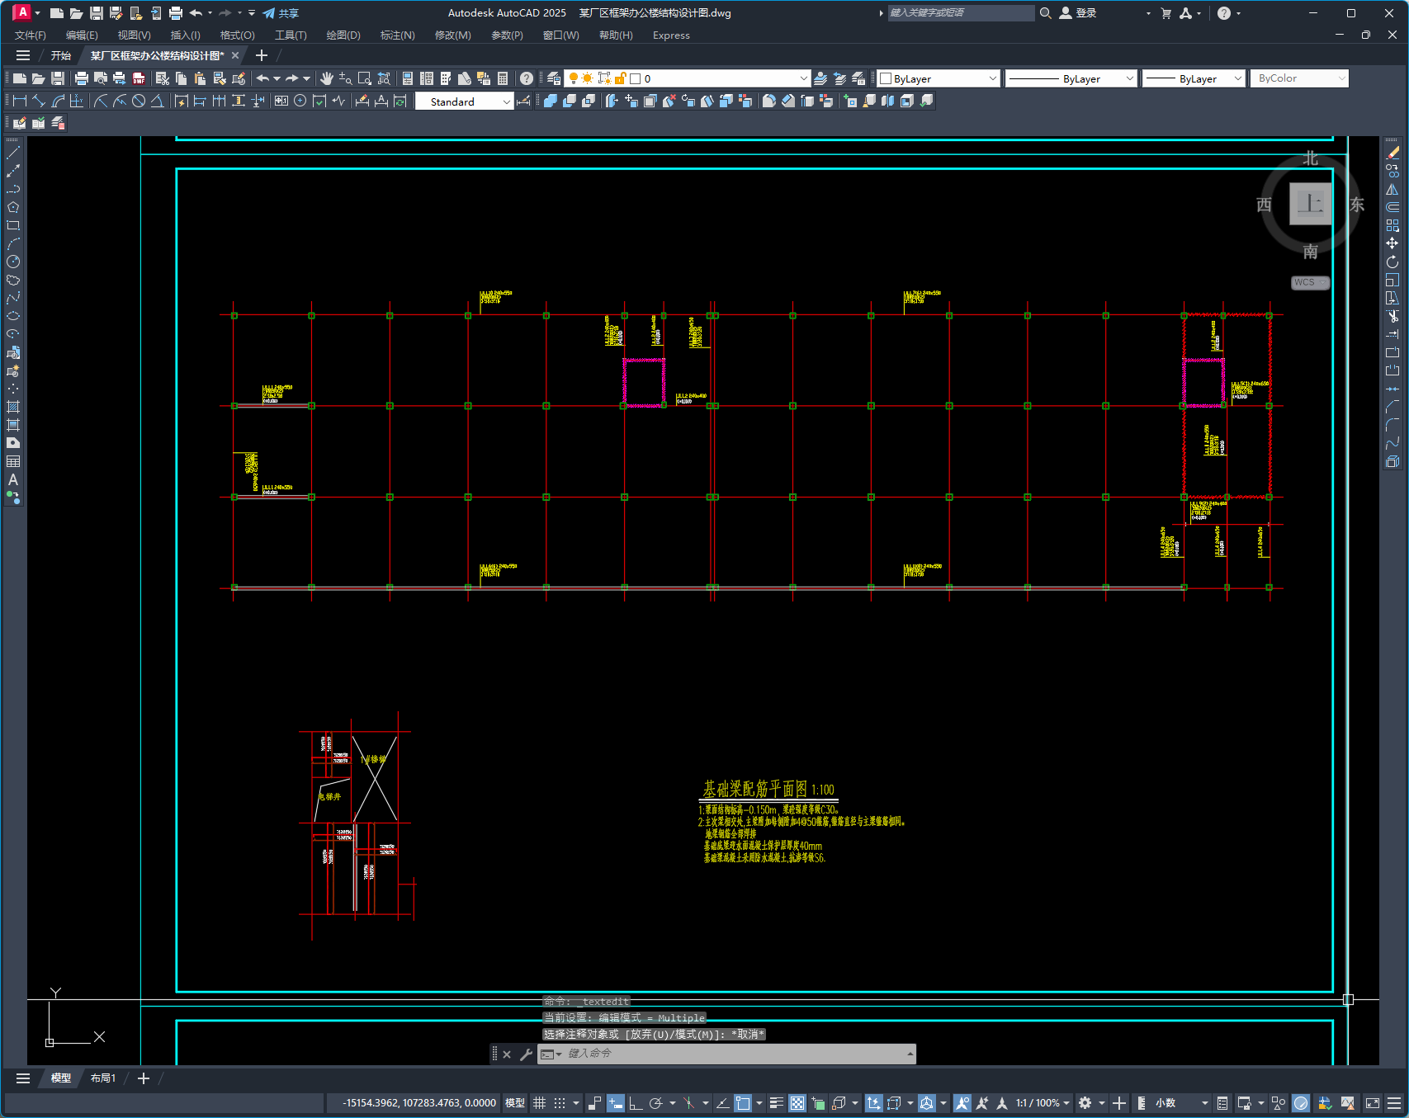
Task: Open command line customization wrench
Action: click(x=526, y=1054)
